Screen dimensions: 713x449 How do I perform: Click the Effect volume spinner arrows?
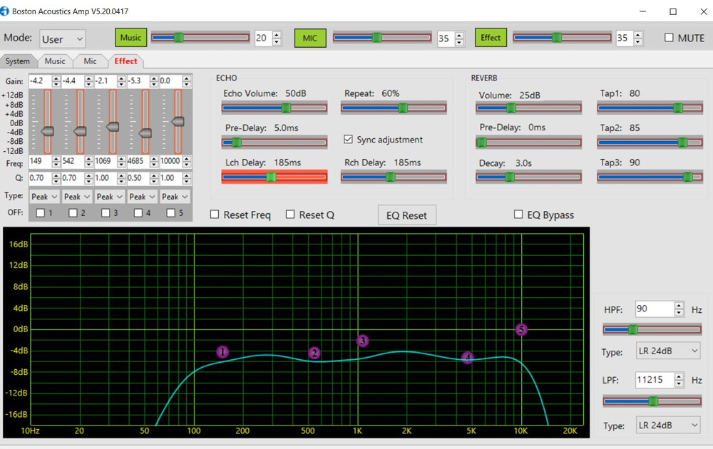(x=638, y=38)
